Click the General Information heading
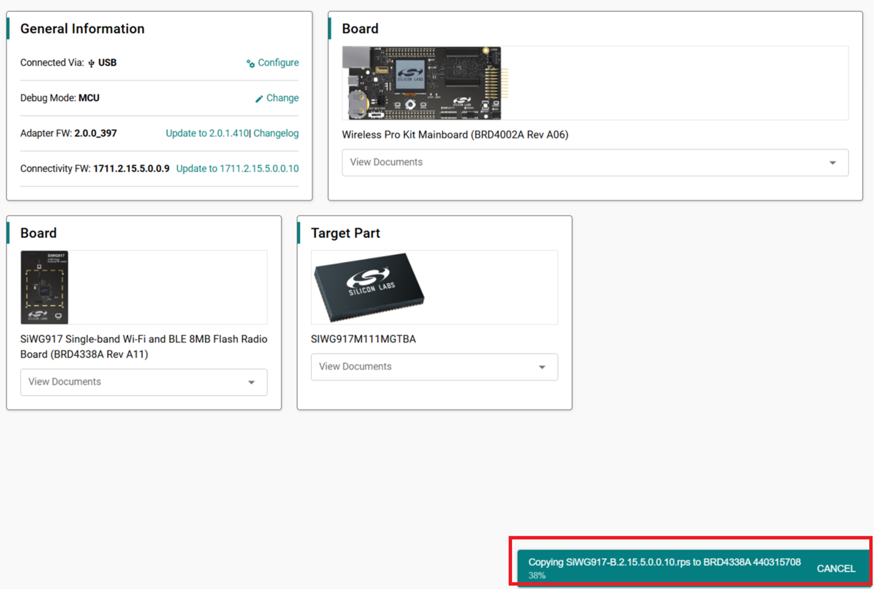The width and height of the screenshot is (874, 589). coord(83,29)
